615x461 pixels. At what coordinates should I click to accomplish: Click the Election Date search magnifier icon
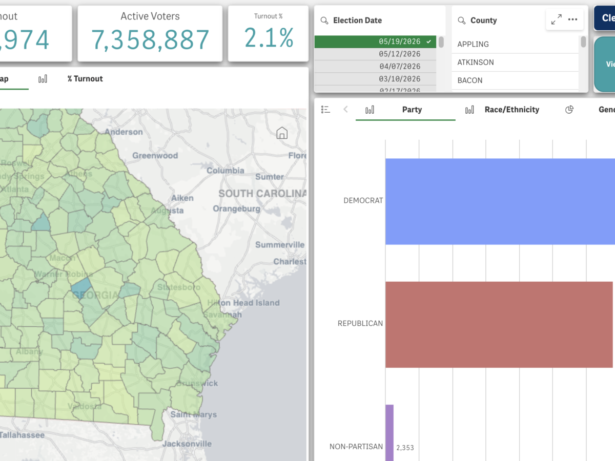pyautogui.click(x=324, y=20)
